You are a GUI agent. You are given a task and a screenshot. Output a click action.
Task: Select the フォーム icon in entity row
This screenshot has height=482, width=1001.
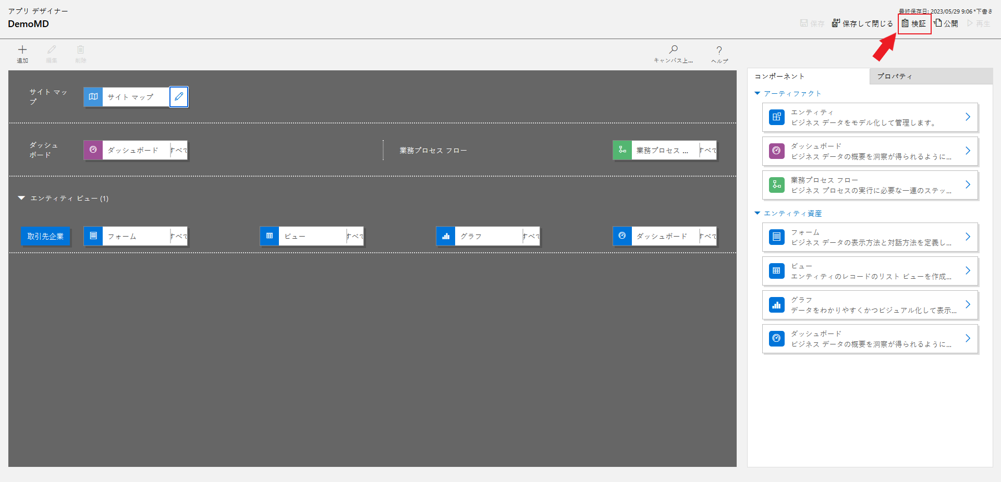click(x=93, y=236)
